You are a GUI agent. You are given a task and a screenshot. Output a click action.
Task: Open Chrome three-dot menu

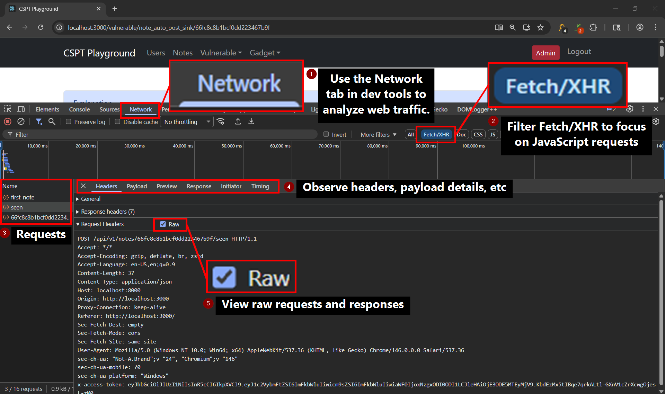pos(655,27)
